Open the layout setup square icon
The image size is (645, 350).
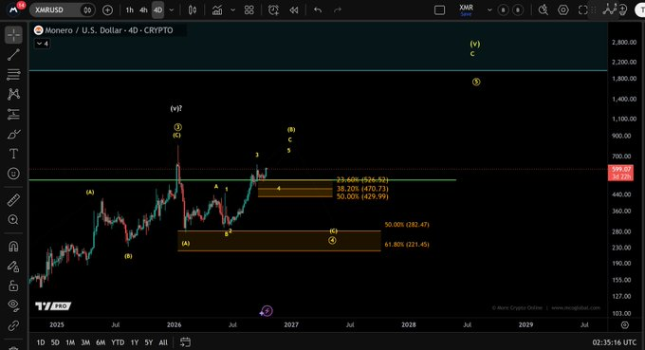coord(439,9)
